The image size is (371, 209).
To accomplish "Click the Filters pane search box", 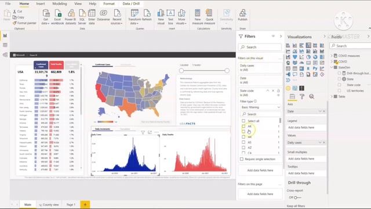I will click(260, 47).
